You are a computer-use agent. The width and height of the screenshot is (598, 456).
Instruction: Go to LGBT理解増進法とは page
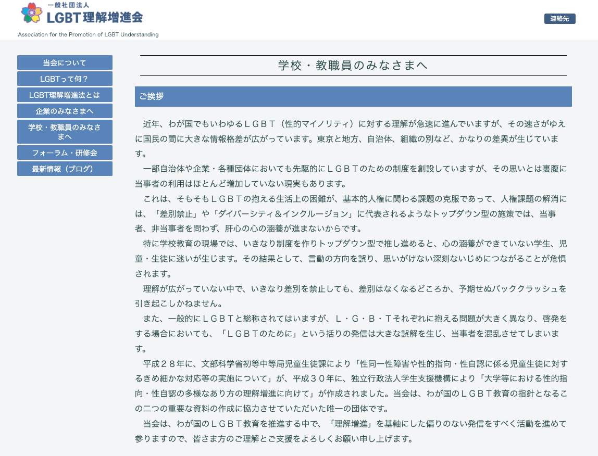(65, 95)
